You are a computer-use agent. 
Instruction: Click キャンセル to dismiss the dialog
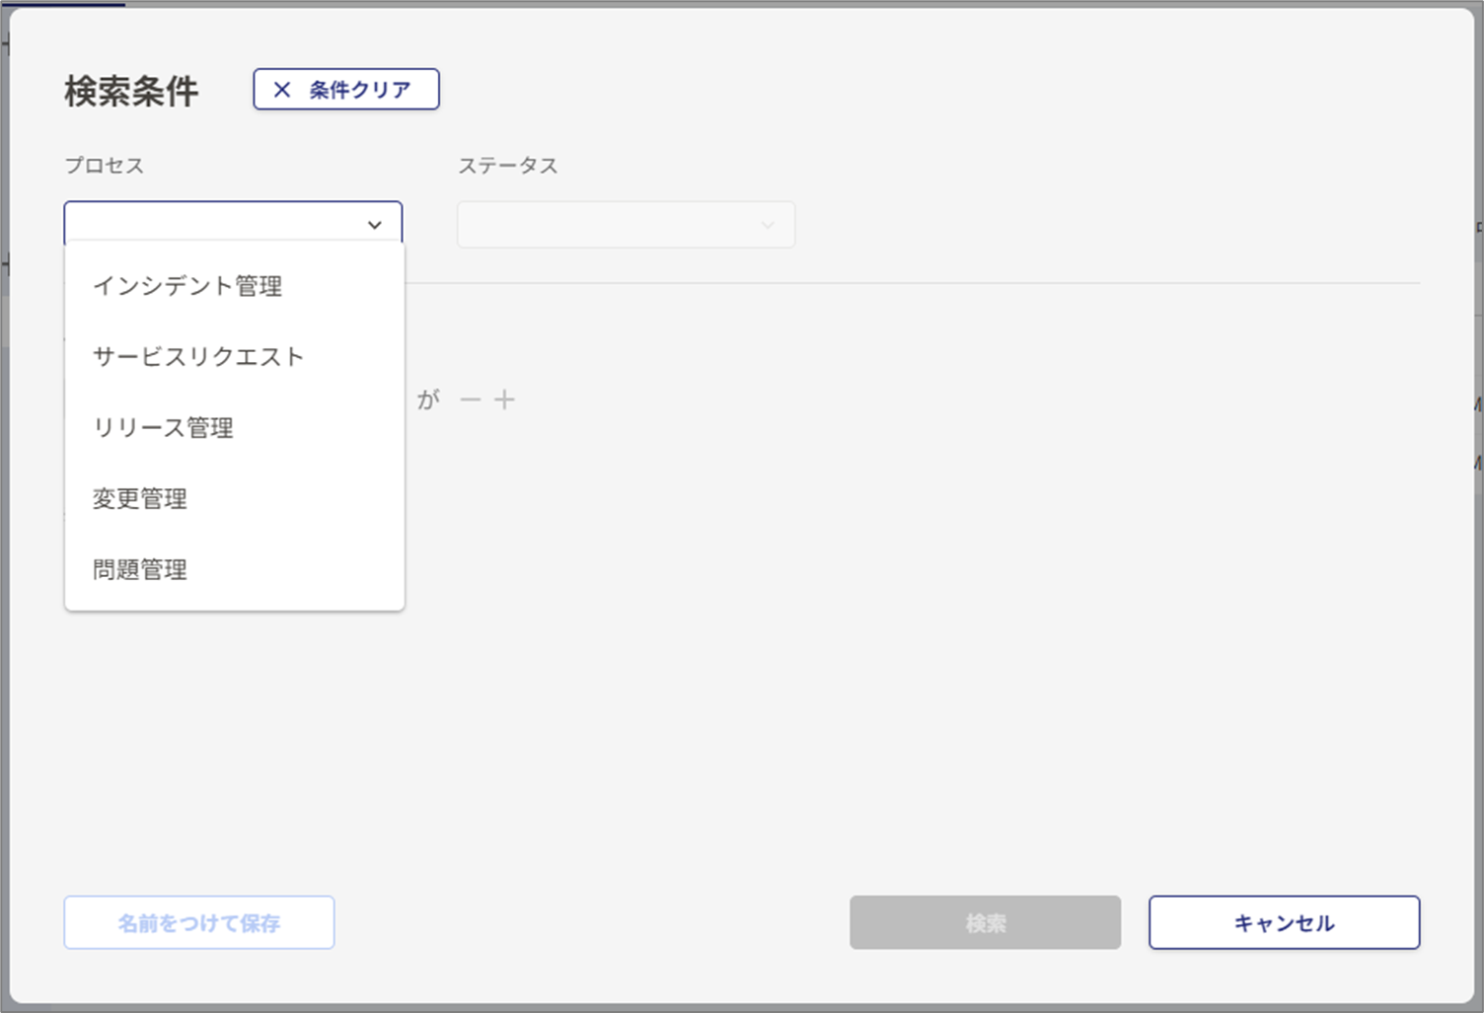[x=1283, y=922]
